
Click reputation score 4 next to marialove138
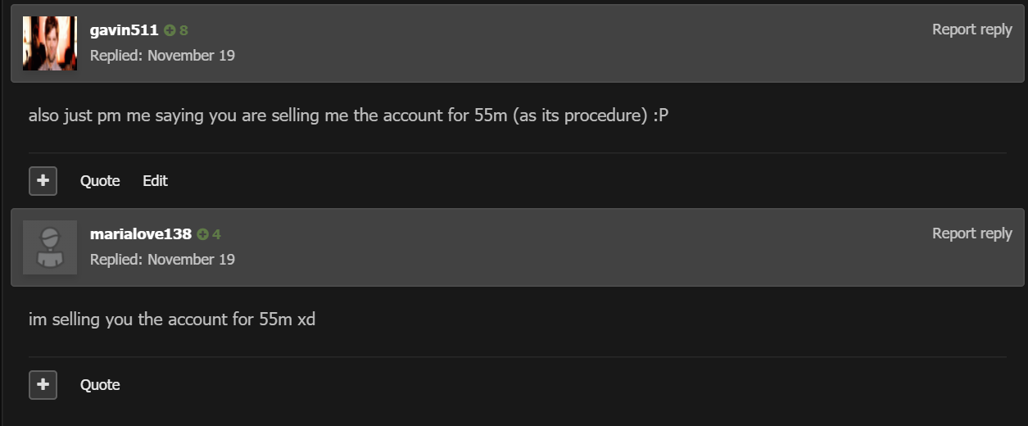tap(216, 234)
